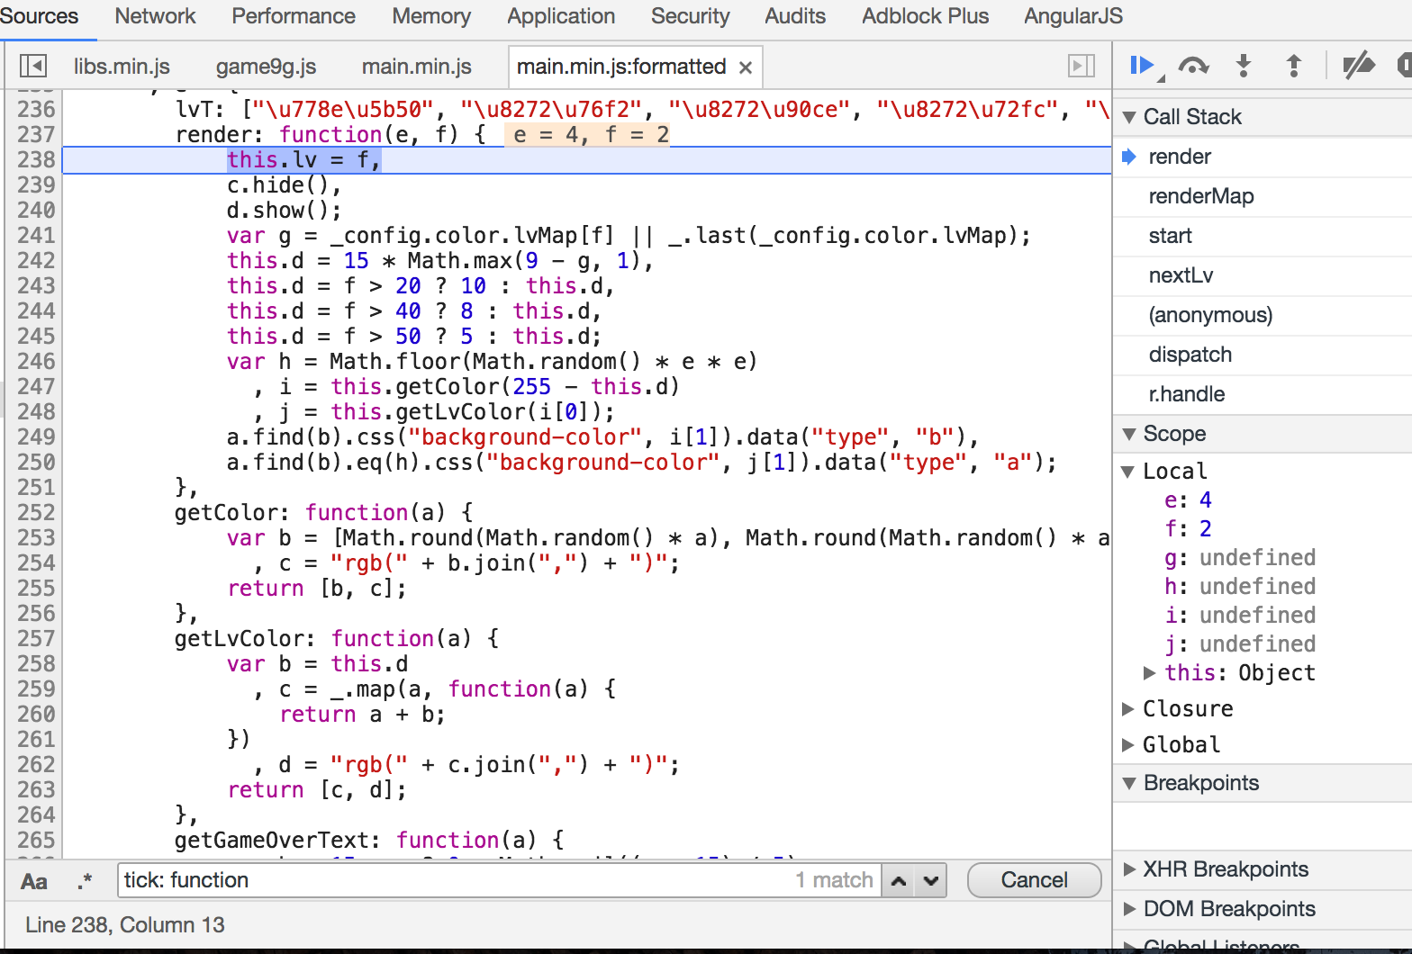
Task: Click the Step into next function icon
Action: coord(1244,66)
